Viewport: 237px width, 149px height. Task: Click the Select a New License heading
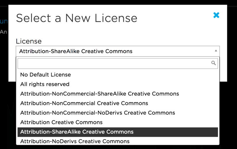[76, 18]
